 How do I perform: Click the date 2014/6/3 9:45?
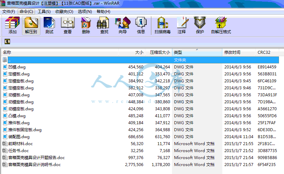point(238,81)
